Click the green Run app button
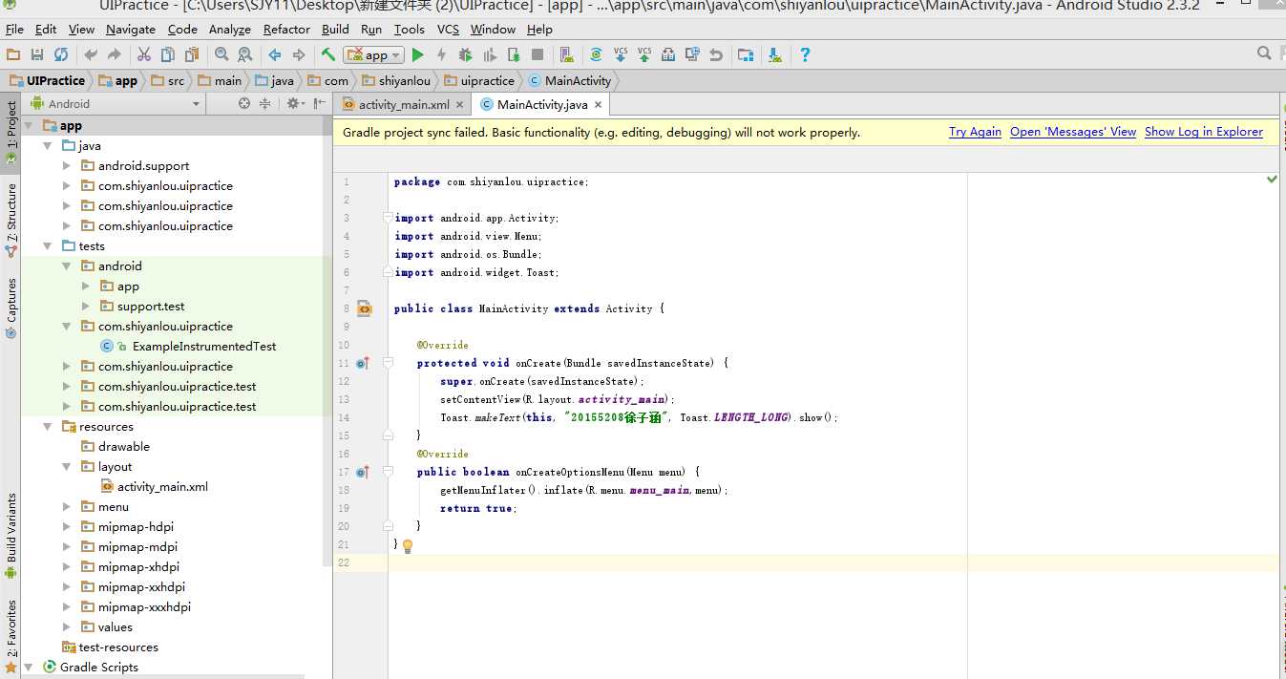The height and width of the screenshot is (679, 1286). [417, 55]
